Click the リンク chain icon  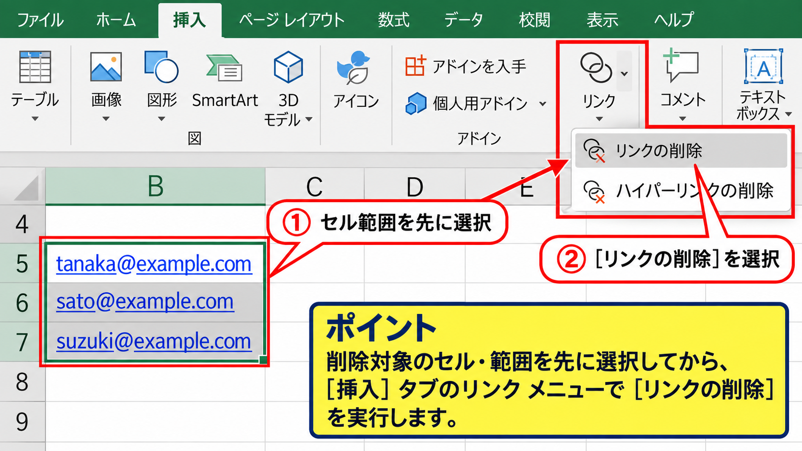(596, 68)
